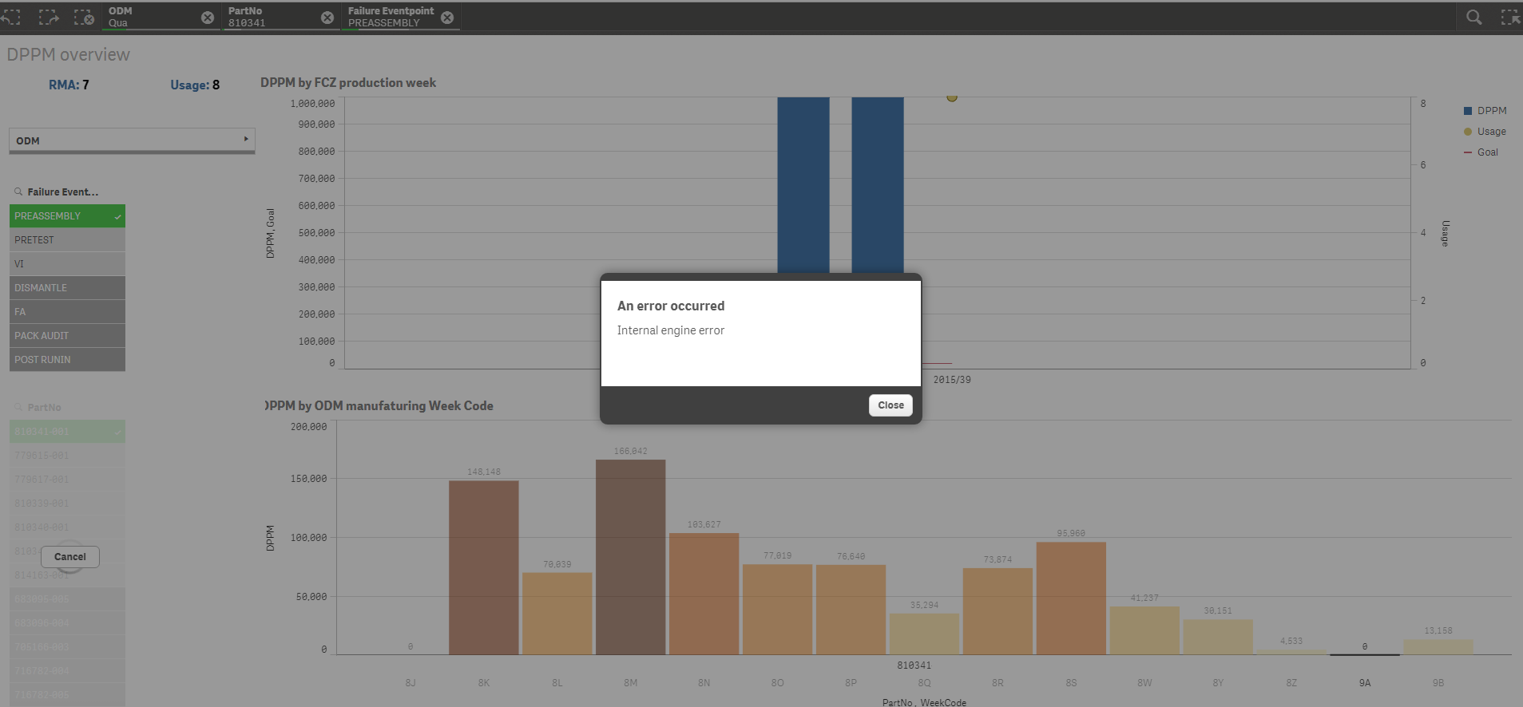Click the Usage point on FCZ chart
1523x707 pixels.
[952, 97]
